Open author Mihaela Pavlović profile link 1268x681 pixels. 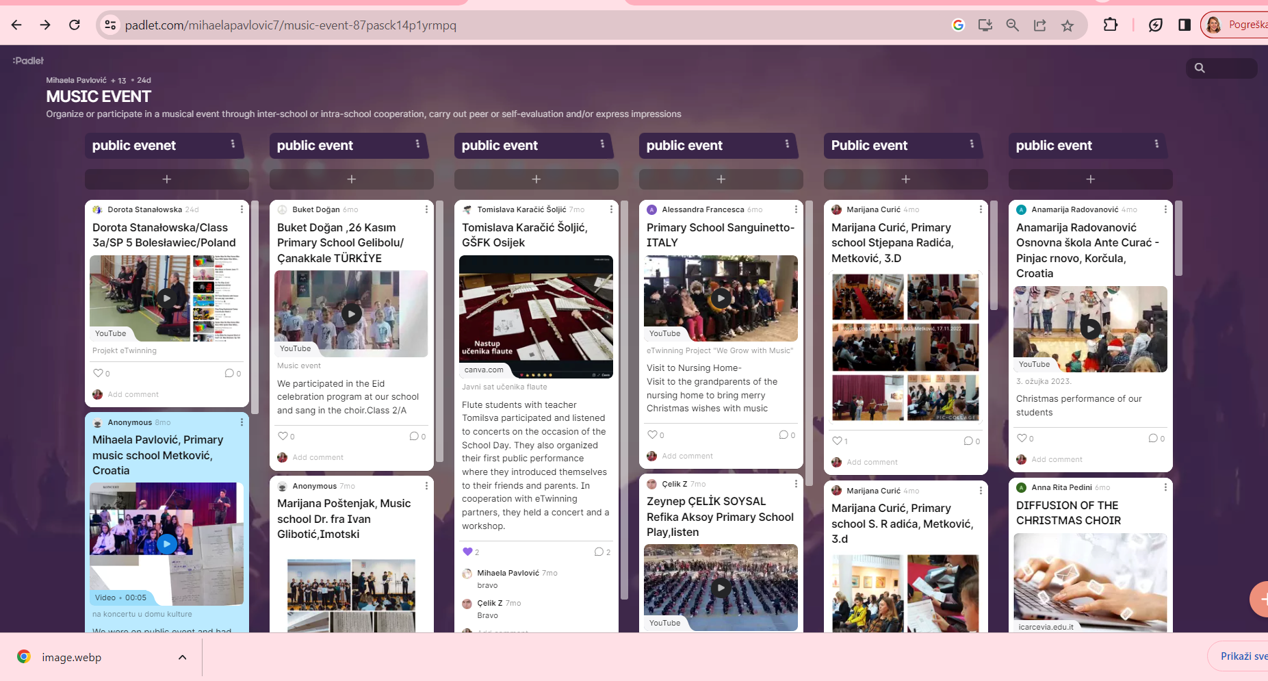click(x=76, y=80)
